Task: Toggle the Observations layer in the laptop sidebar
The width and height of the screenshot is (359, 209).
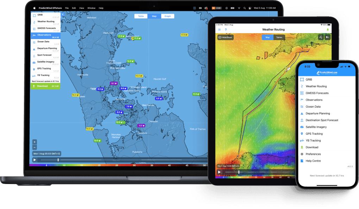Action: 34,35
